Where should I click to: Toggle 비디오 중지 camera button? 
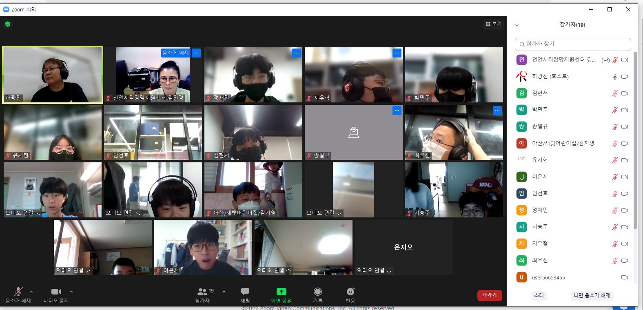pyautogui.click(x=56, y=292)
